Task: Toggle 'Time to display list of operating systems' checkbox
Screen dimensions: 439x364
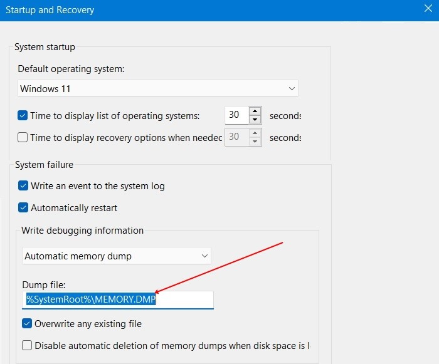Action: click(x=23, y=115)
